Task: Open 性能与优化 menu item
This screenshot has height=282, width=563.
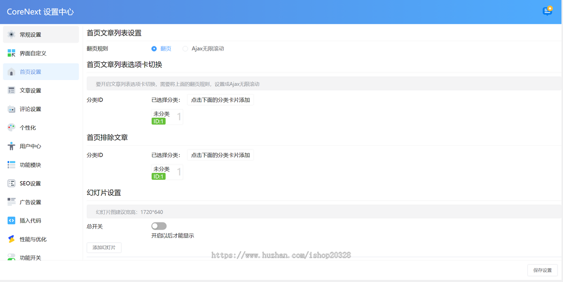Action: click(41, 239)
